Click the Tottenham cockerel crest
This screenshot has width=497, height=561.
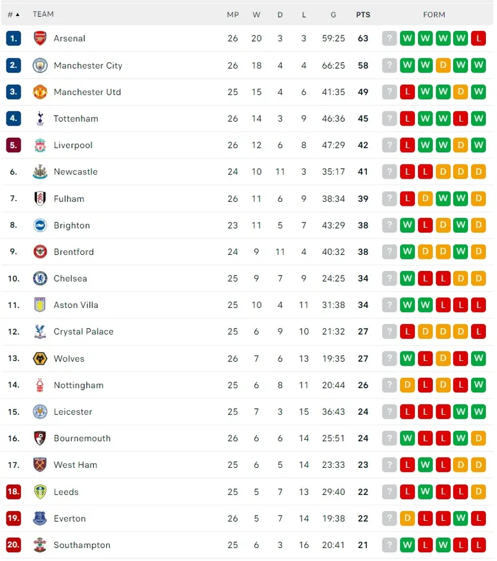click(x=40, y=118)
